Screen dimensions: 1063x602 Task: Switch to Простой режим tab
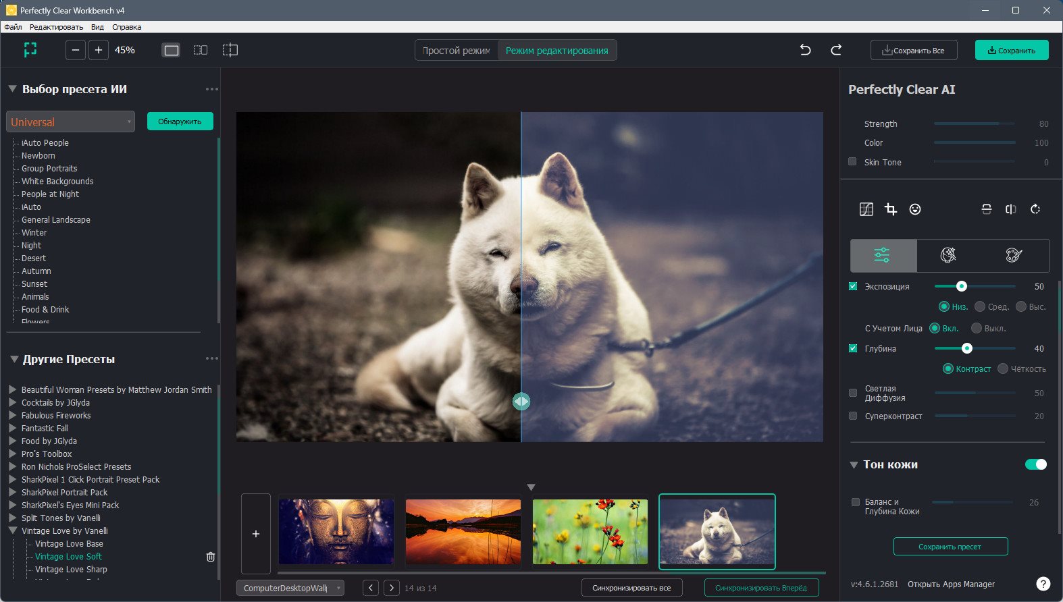457,51
